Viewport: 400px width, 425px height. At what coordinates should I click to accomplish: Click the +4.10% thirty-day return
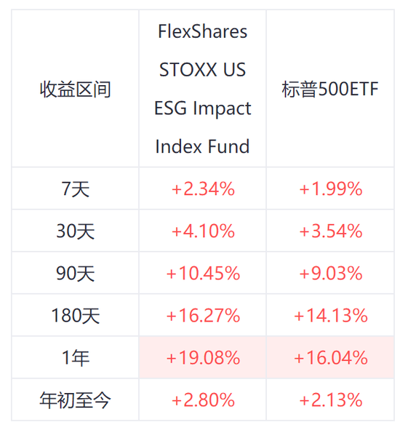(203, 231)
